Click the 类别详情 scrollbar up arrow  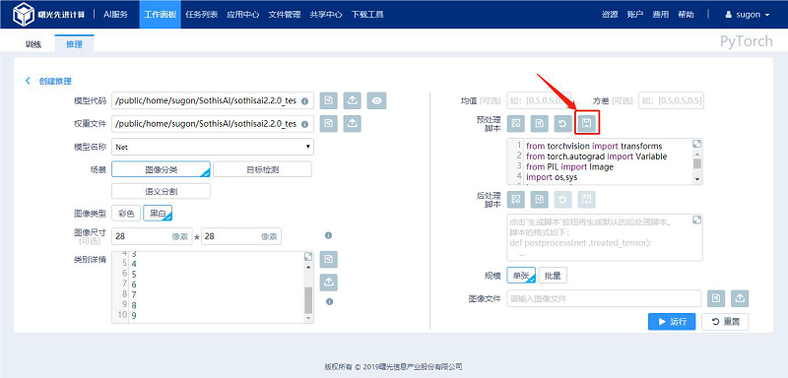(308, 268)
